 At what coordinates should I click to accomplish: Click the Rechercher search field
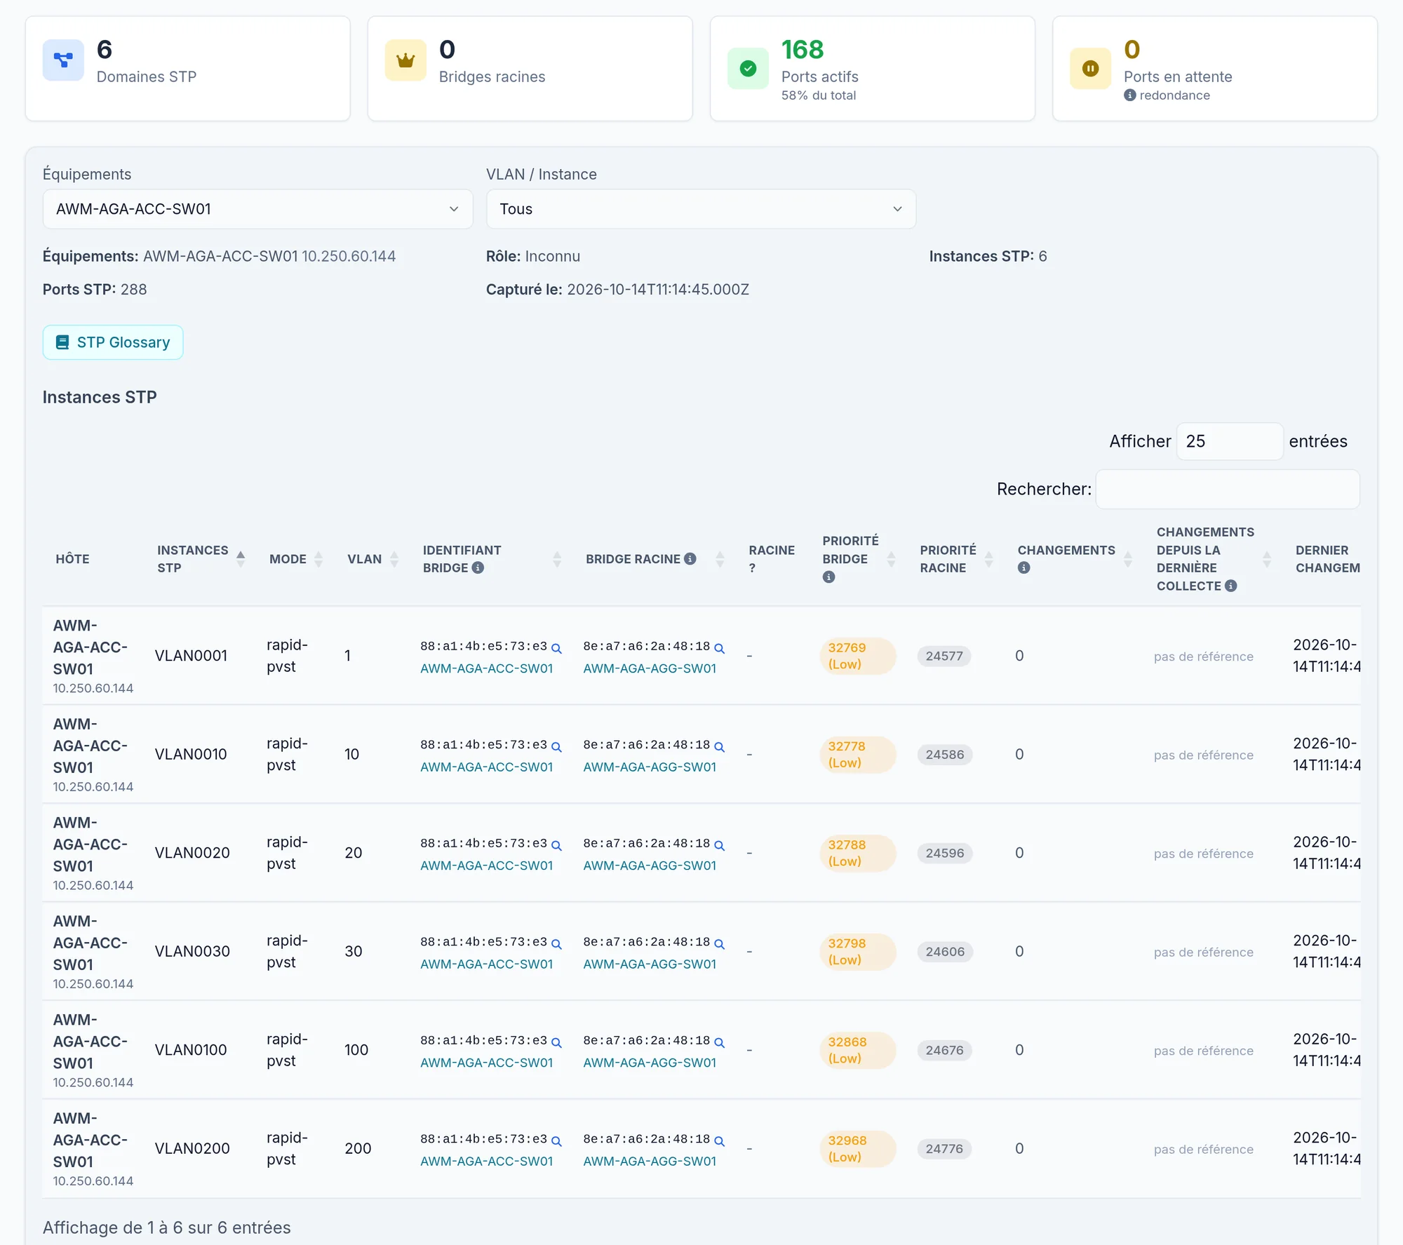point(1228,489)
